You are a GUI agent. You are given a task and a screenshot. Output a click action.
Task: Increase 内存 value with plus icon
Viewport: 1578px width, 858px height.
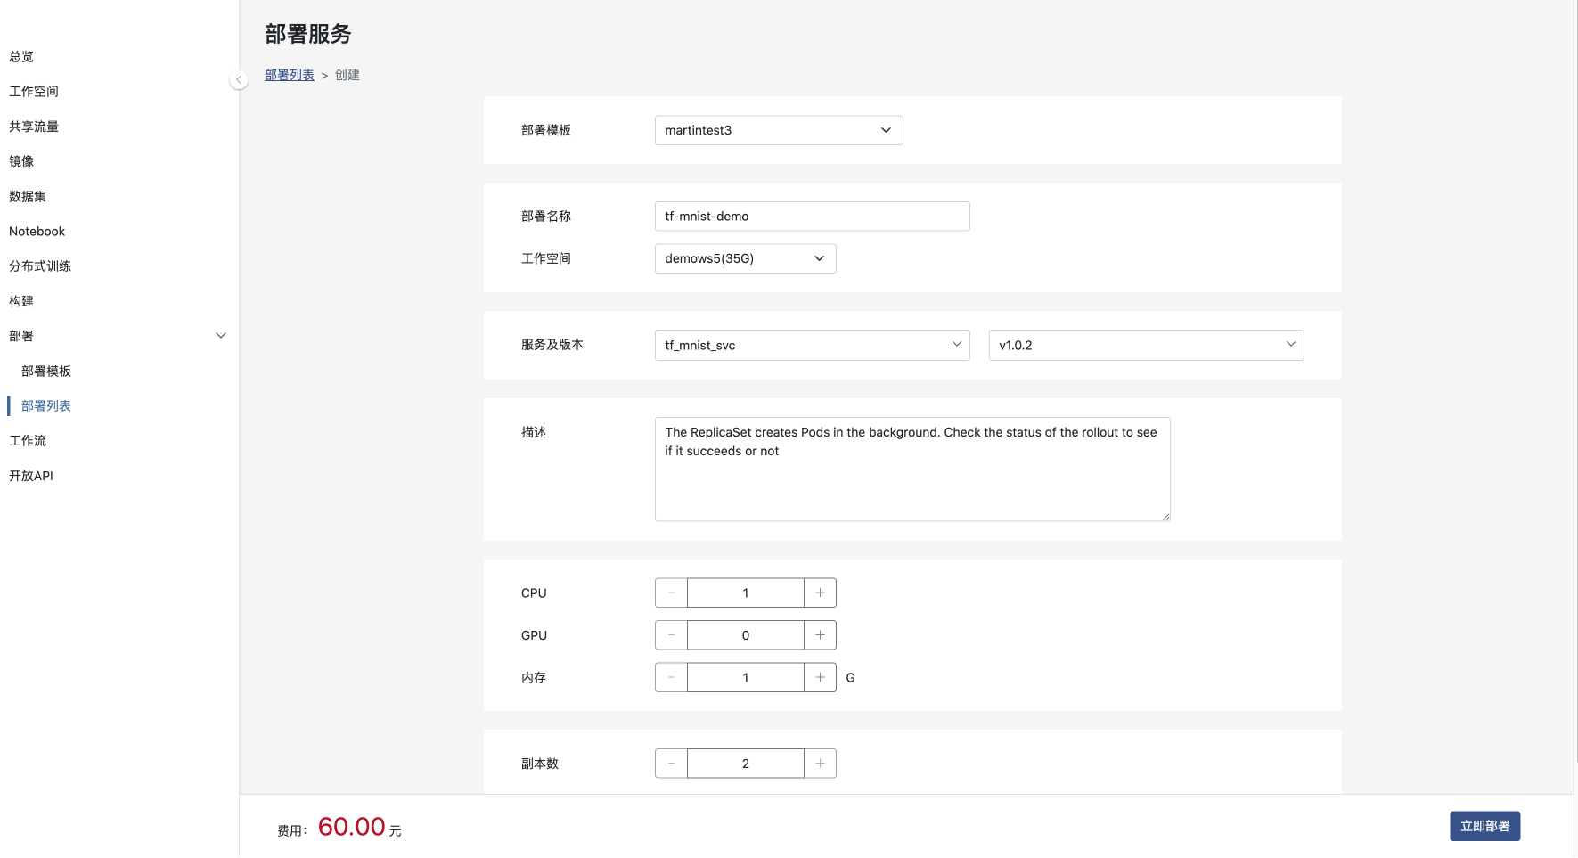click(820, 677)
